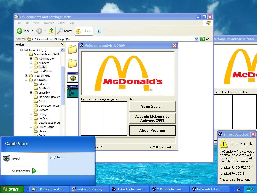Open the Favorites menu
The width and height of the screenshot is (257, 193).
tap(48, 23)
